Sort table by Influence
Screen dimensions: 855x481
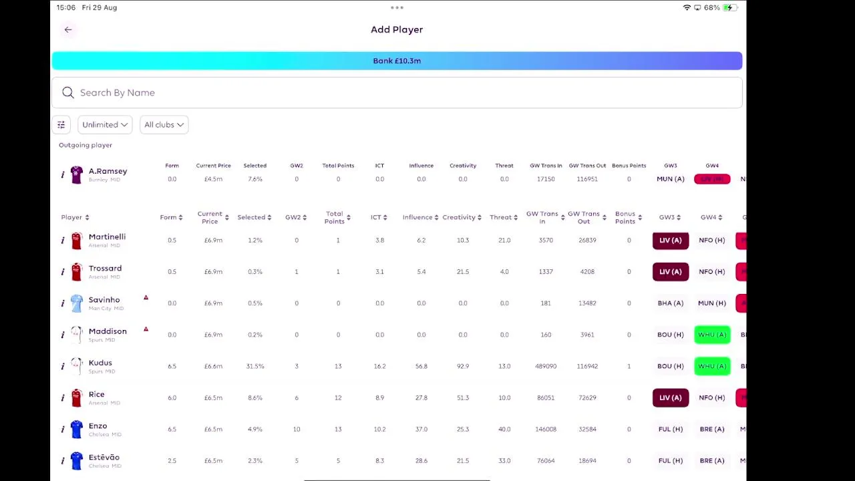421,217
